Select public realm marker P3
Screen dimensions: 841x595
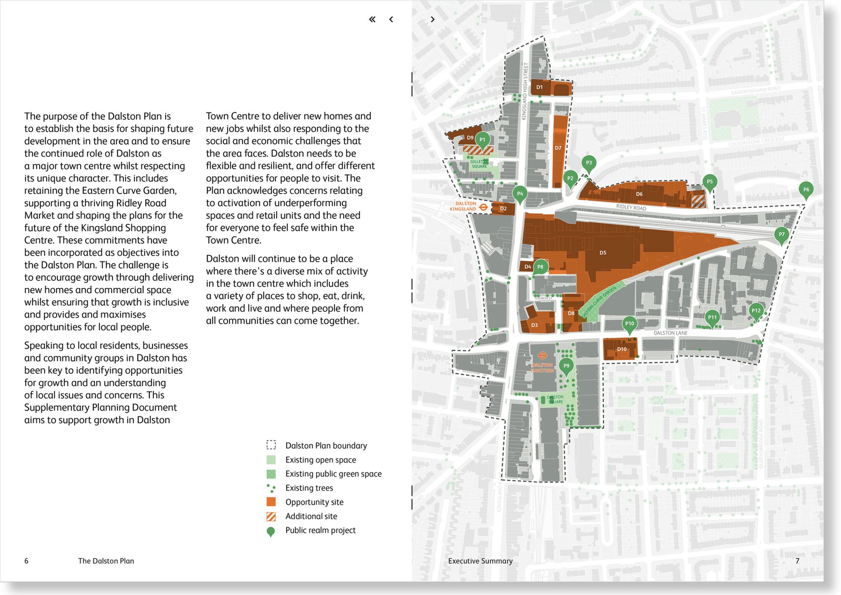[x=589, y=163]
